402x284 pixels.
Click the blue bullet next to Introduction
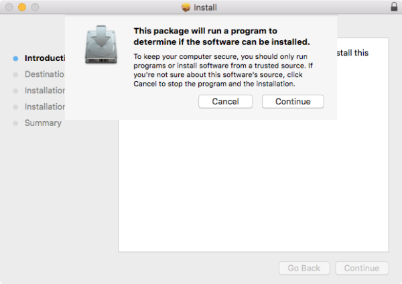(15, 58)
